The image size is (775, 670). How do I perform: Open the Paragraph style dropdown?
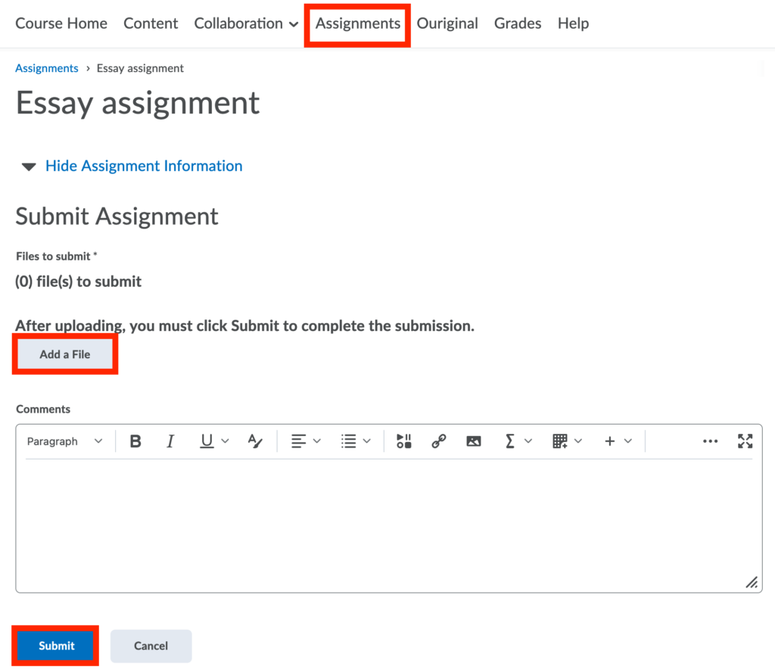pyautogui.click(x=64, y=441)
